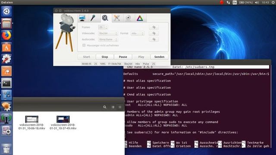276x155 pixels.
Task: Select vokoscreen-2018-01-31_10-06-18.mkv video file
Action: tap(31, 123)
